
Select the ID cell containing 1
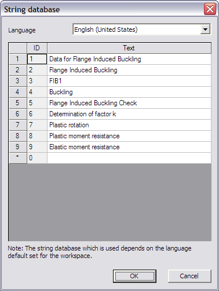(37, 59)
